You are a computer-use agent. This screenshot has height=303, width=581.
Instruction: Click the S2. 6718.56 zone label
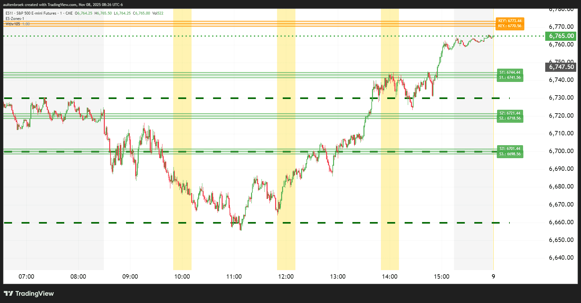pyautogui.click(x=510, y=118)
